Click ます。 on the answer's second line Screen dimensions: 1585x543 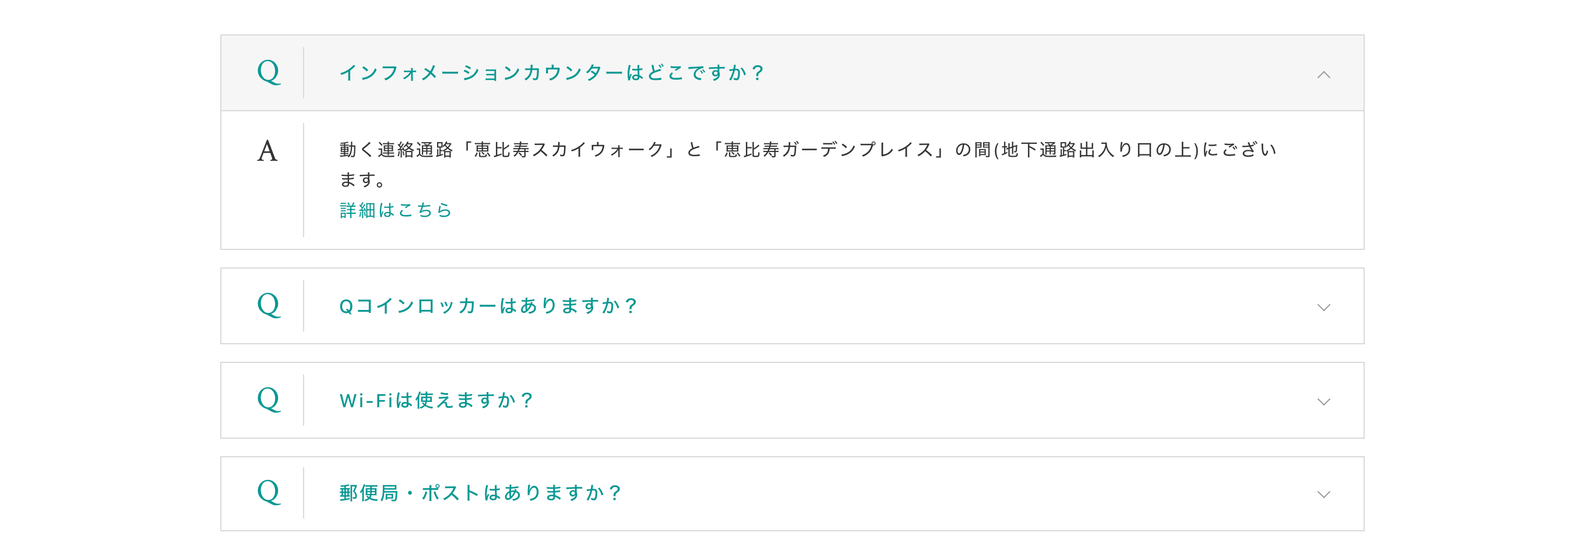(x=363, y=180)
